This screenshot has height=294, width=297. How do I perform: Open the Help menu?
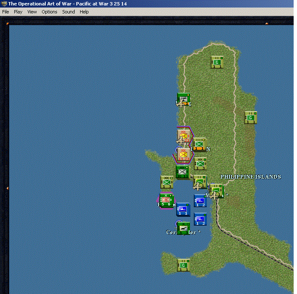tap(84, 12)
